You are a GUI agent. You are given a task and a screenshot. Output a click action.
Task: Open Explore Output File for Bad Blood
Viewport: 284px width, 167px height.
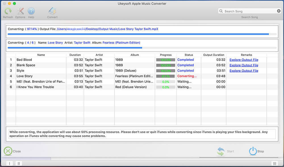pos(244,60)
